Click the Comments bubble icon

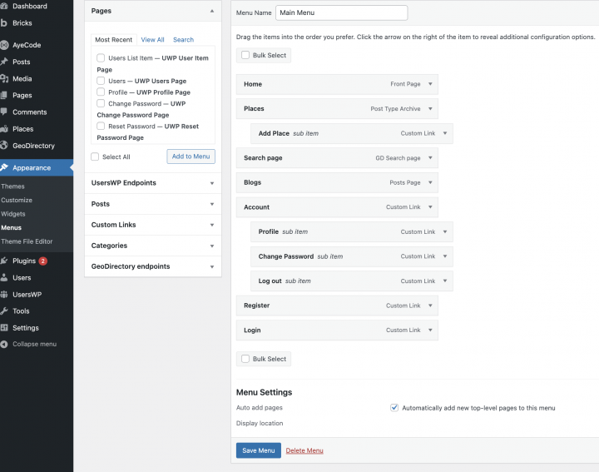[5, 112]
